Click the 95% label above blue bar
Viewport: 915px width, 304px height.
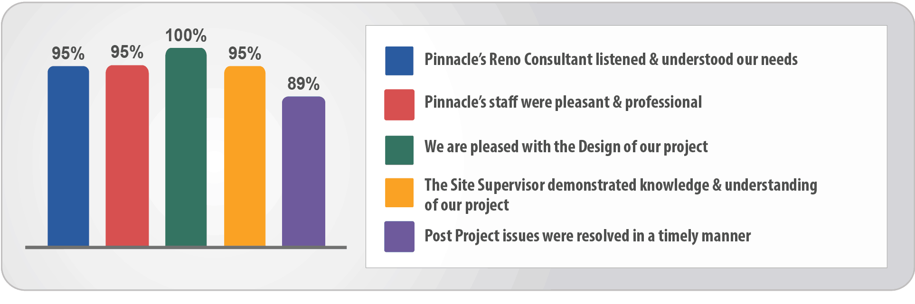(x=68, y=54)
